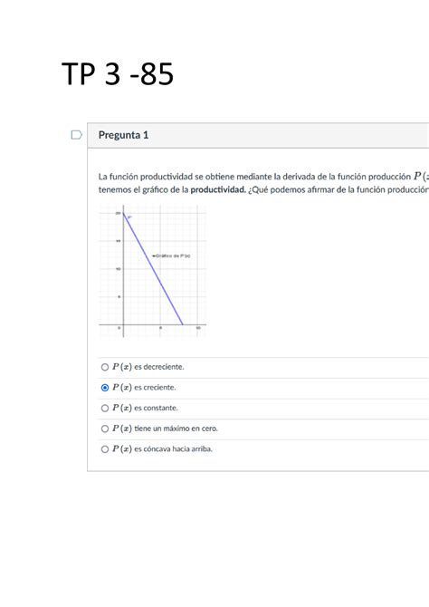Image resolution: width=429 pixels, height=607 pixels.
Task: Click the 20 label on the vertical axis
Action: [118, 213]
